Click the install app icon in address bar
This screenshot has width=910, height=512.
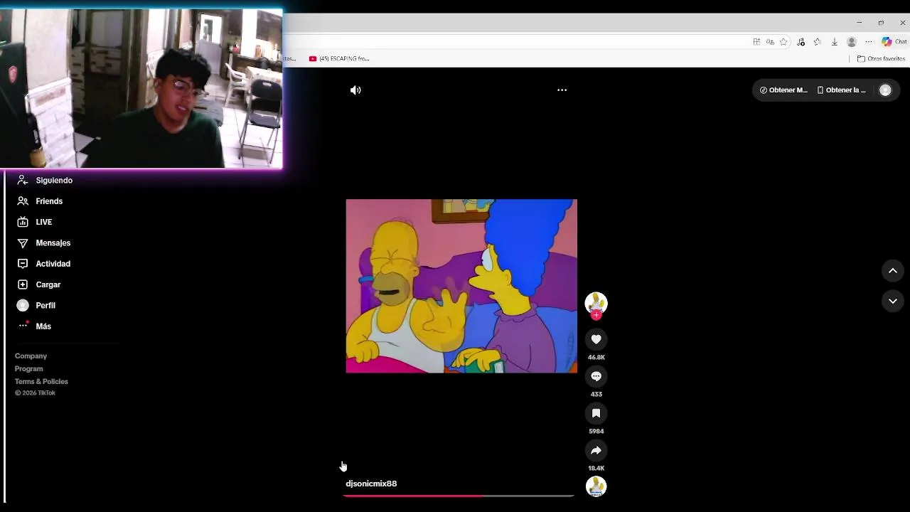point(756,42)
